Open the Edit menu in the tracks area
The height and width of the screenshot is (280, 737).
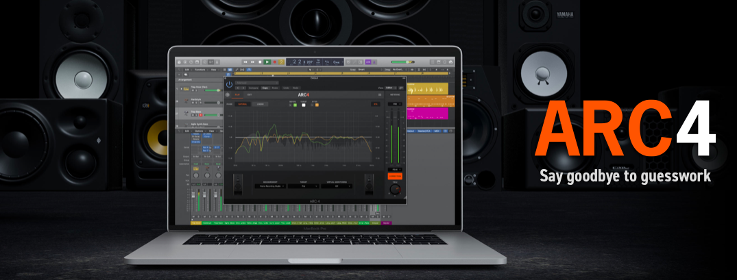click(187, 69)
